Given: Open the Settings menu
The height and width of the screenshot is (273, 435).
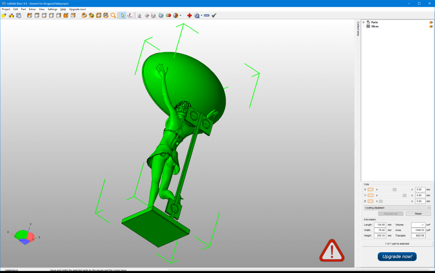Looking at the screenshot, I should tap(52, 9).
